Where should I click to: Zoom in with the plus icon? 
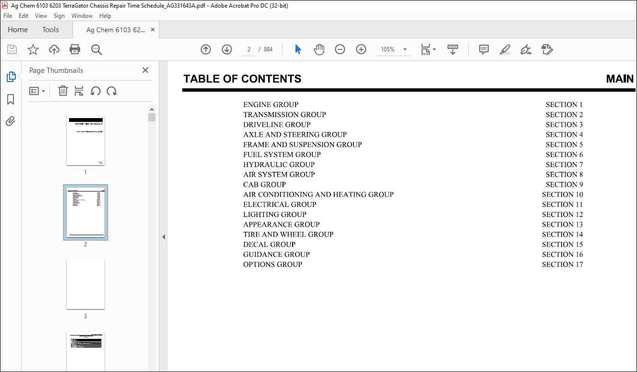click(361, 49)
